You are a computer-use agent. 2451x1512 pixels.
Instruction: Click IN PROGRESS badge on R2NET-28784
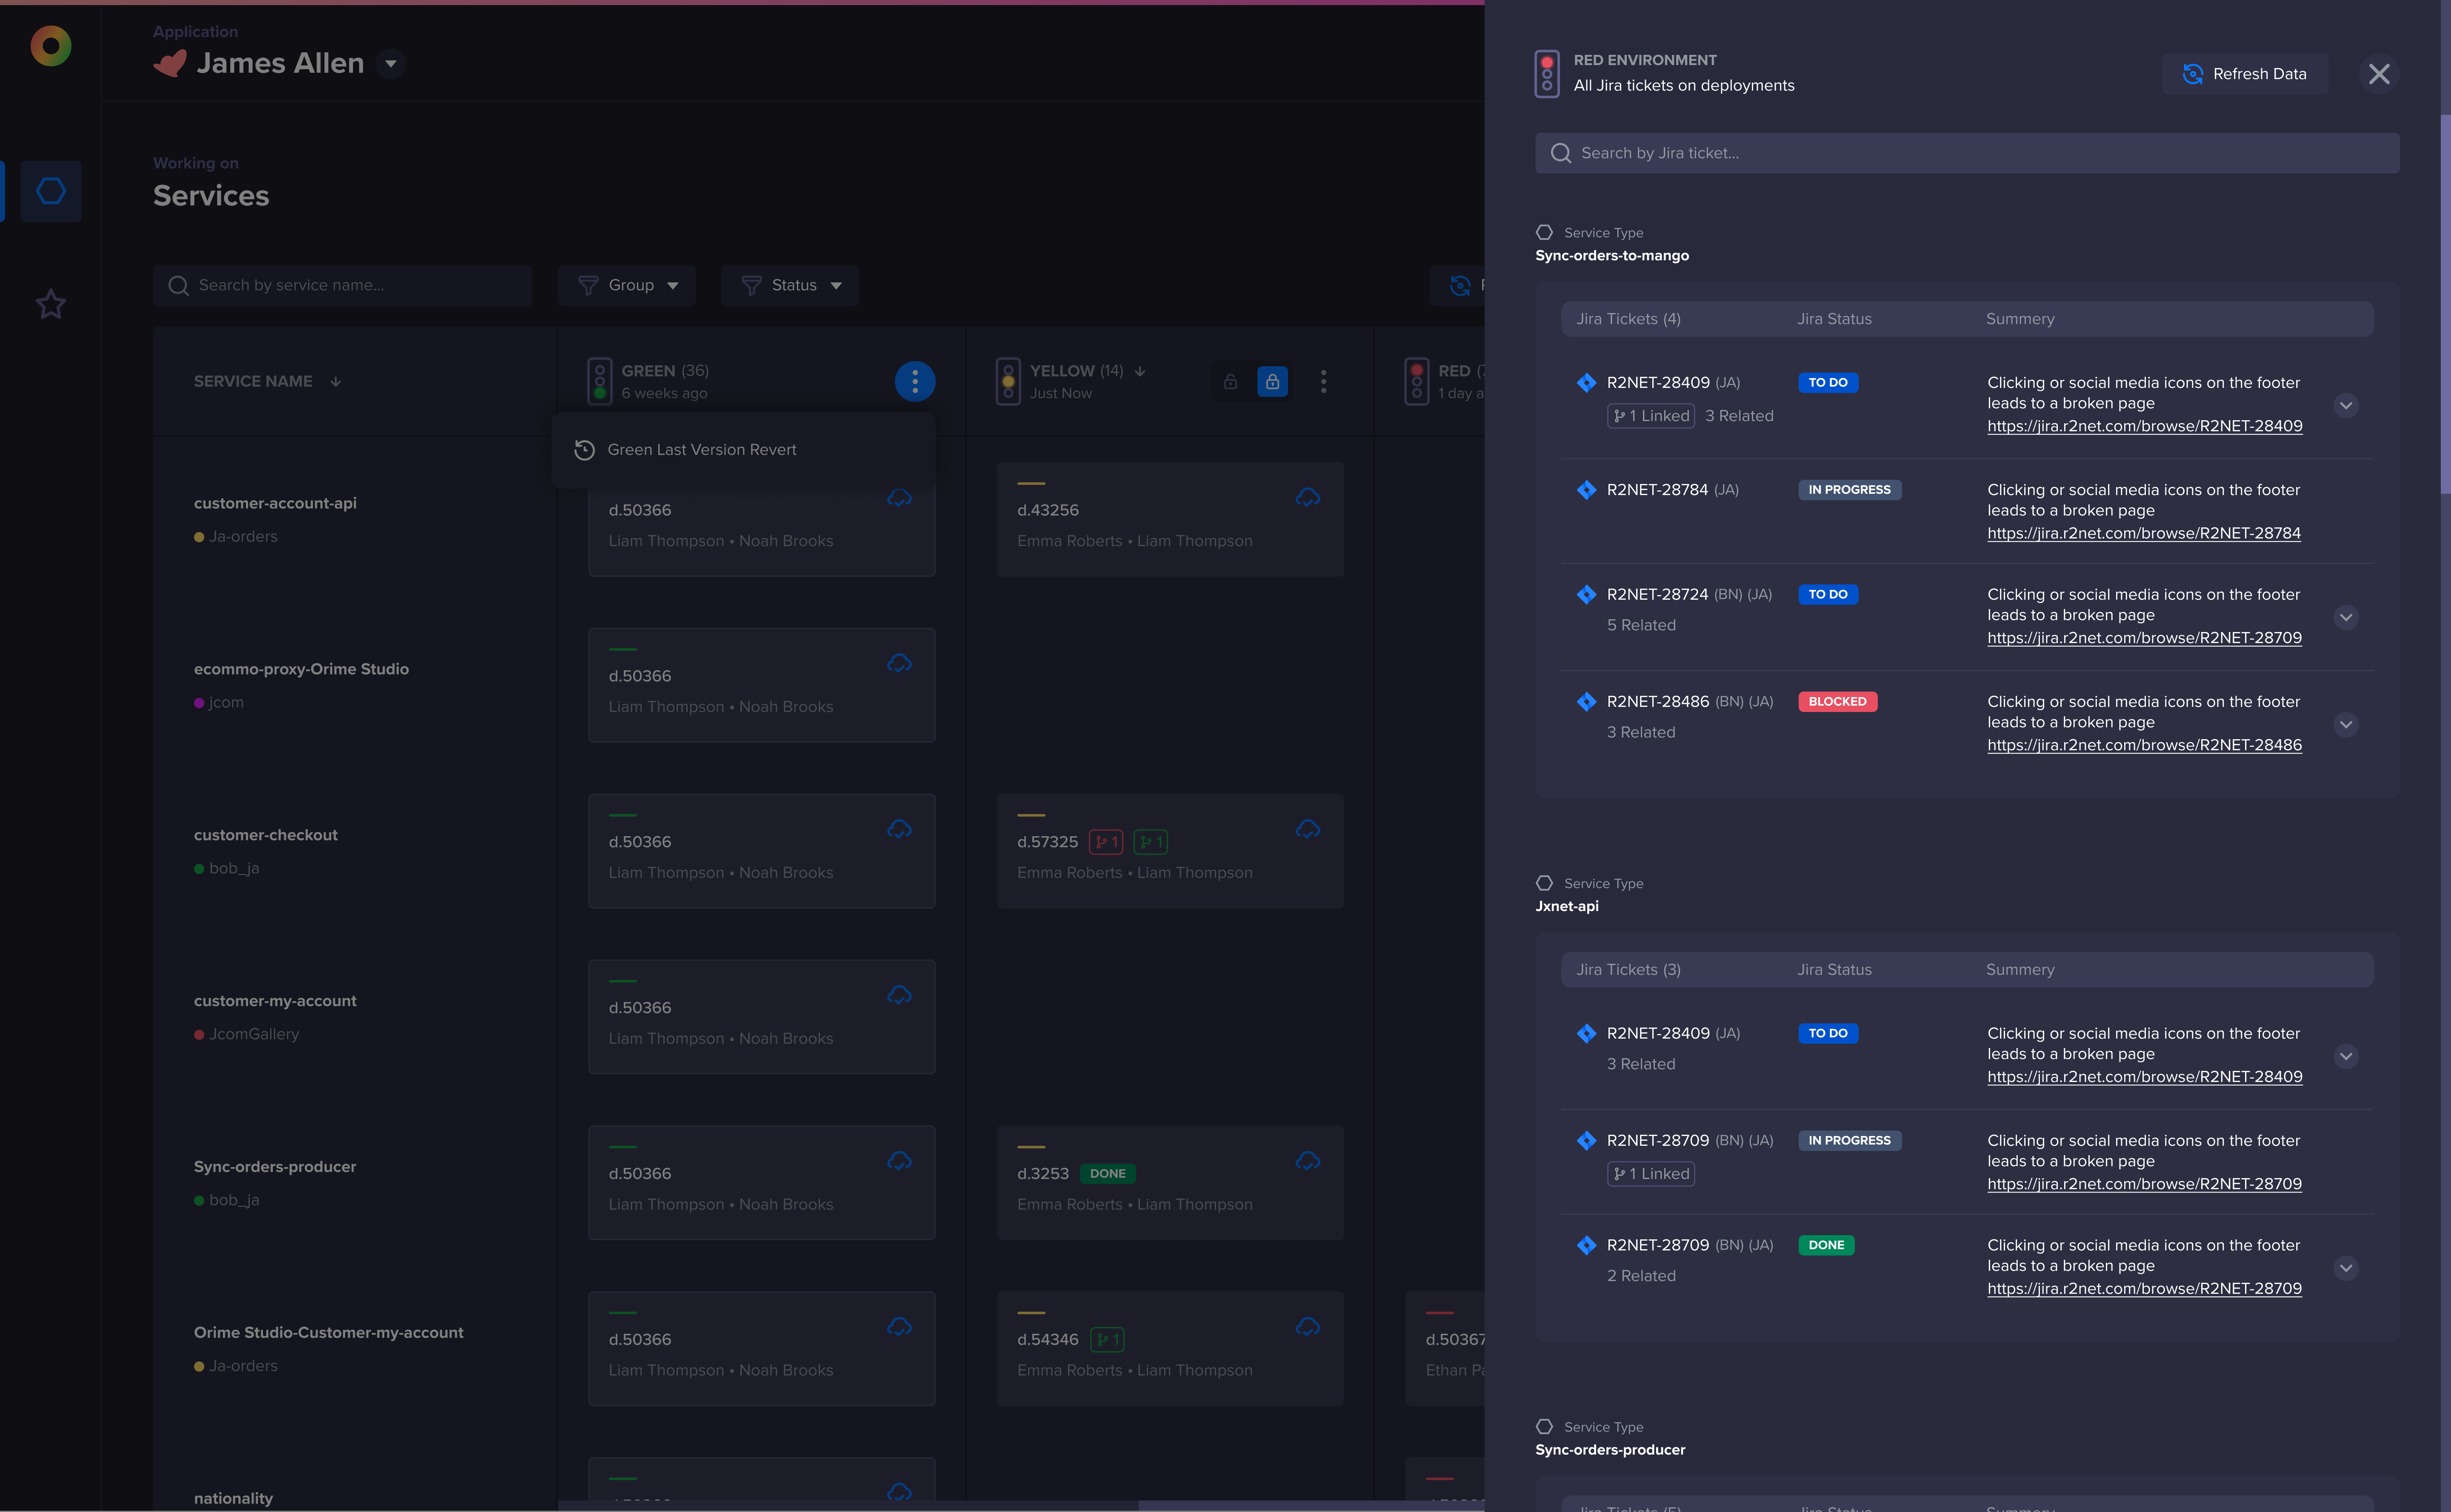point(1849,490)
